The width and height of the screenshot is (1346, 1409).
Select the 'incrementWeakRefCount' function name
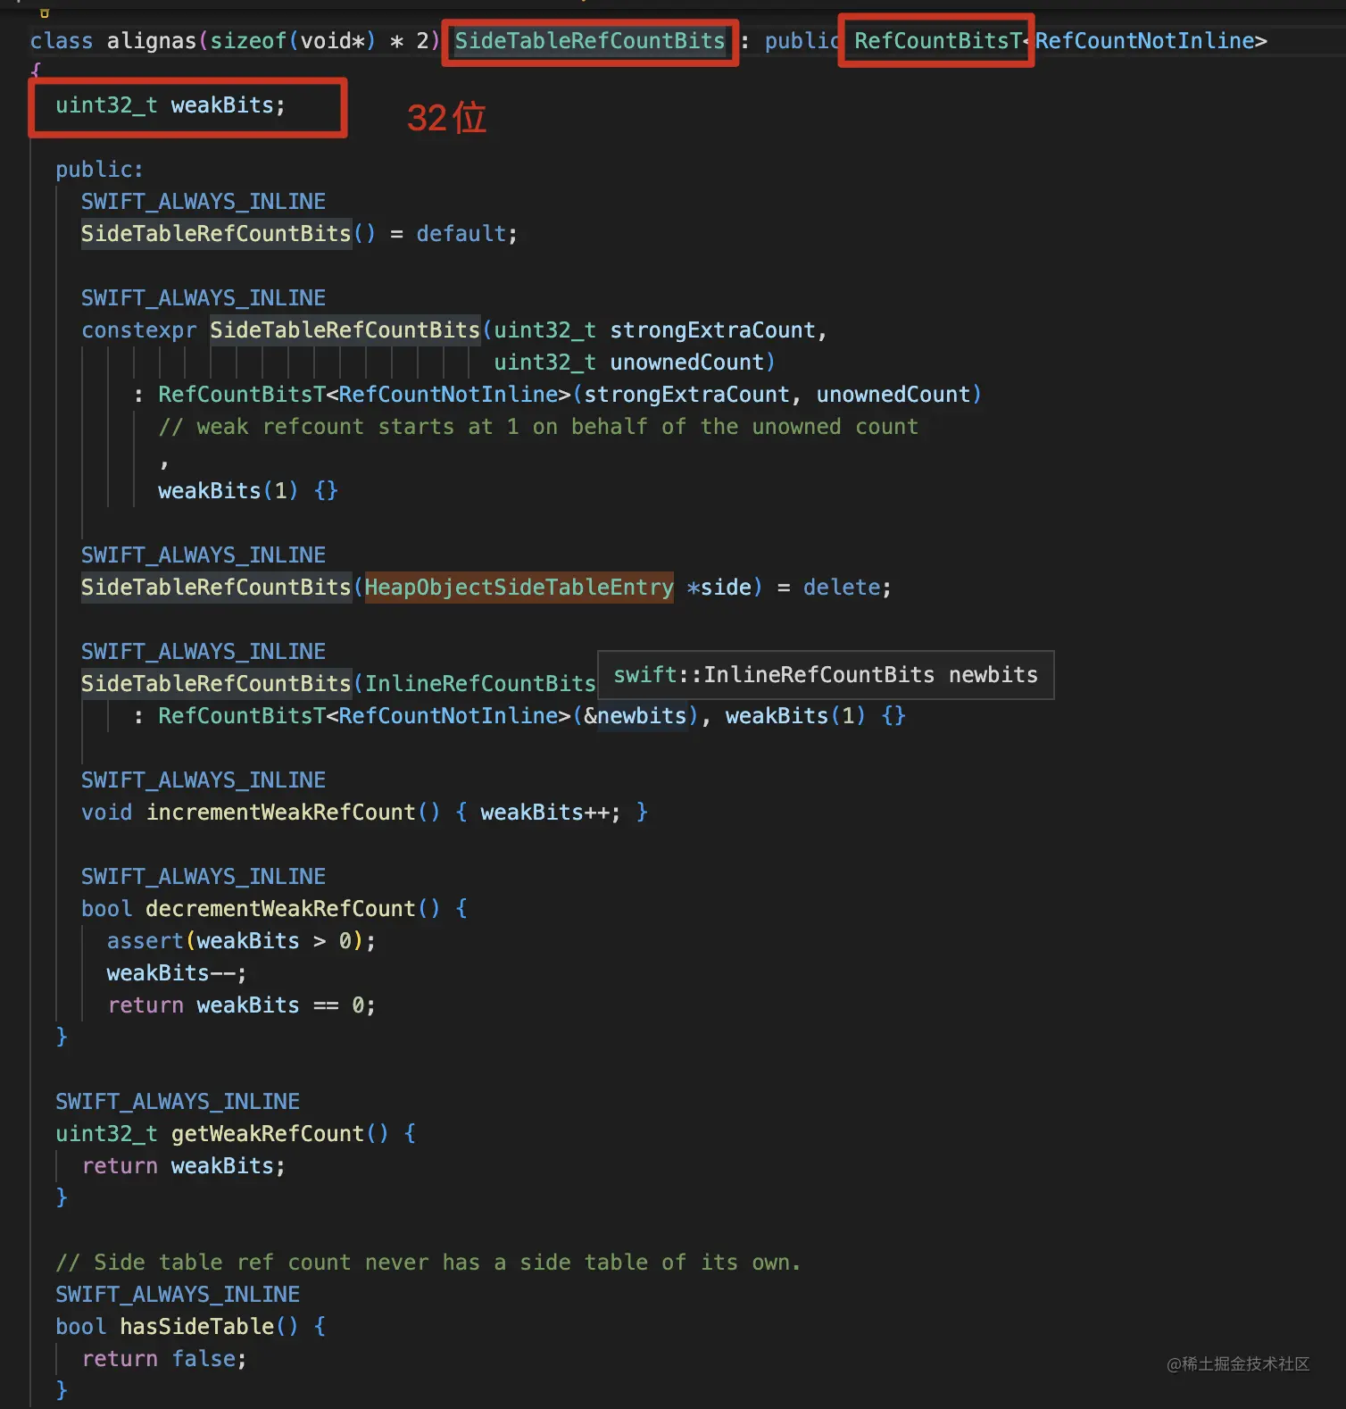click(x=281, y=813)
